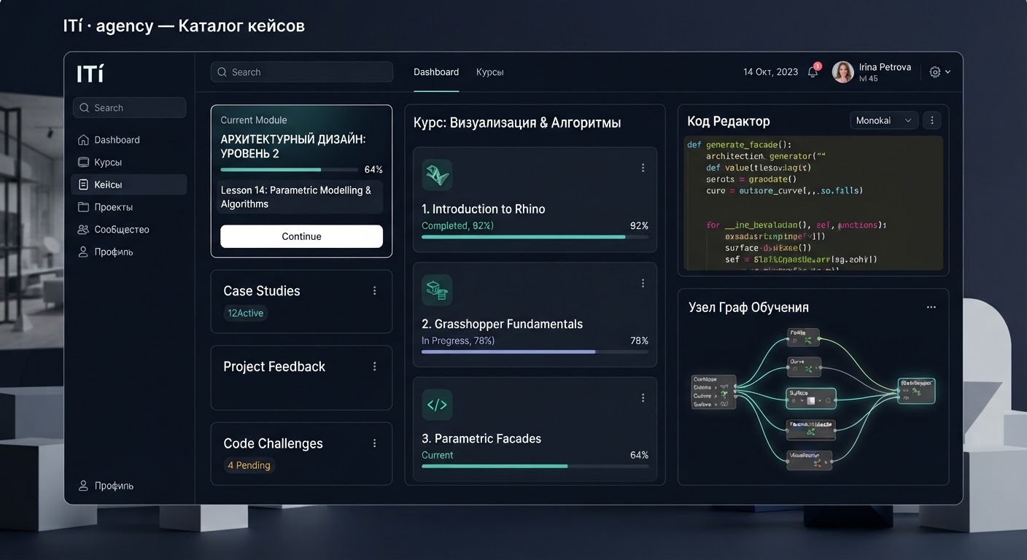Click the 4 Pending badge
The width and height of the screenshot is (1027, 560).
[249, 465]
